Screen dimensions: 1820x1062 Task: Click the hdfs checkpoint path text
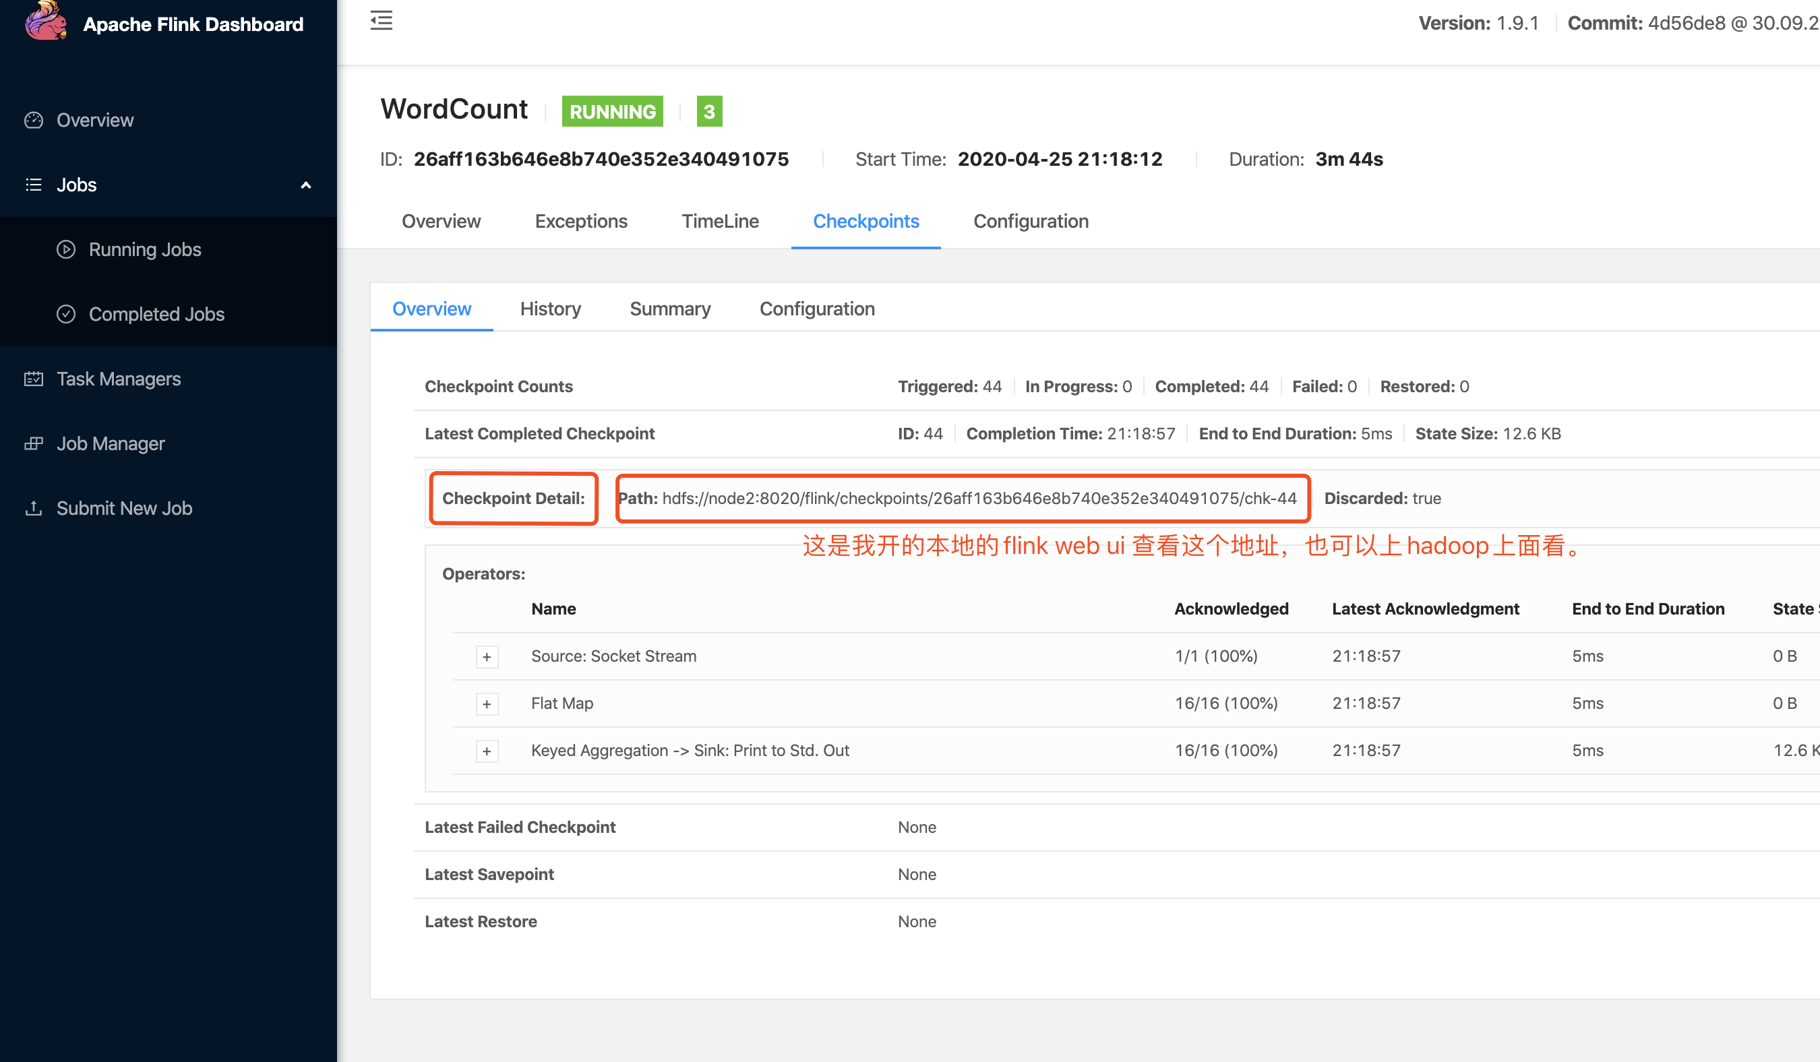[x=979, y=498]
